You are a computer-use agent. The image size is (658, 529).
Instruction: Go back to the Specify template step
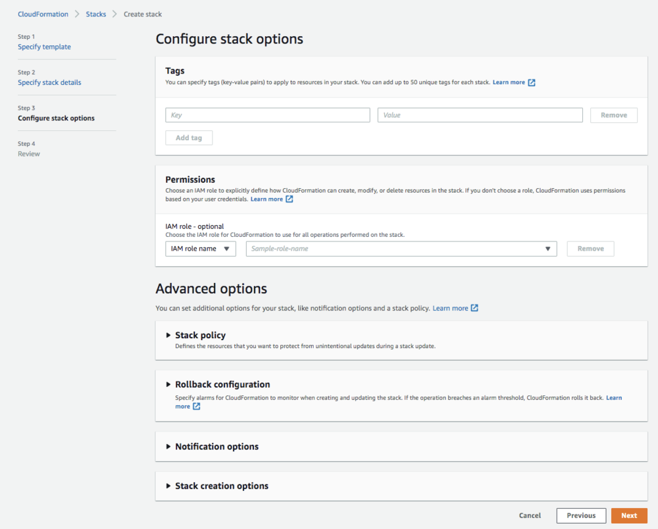click(44, 47)
